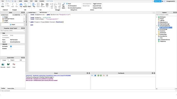Screen dimensions: 177x99
Task: Click the Forward navigation arrow
Action: [17, 4]
